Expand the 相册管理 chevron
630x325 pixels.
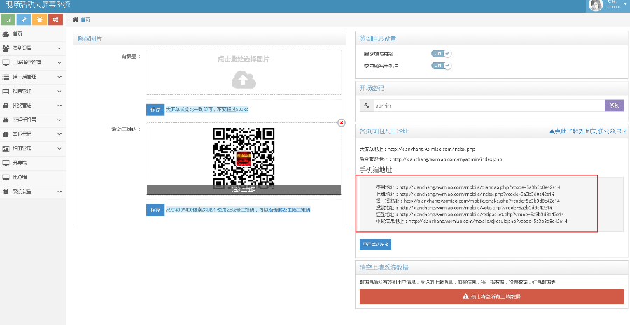(x=59, y=148)
